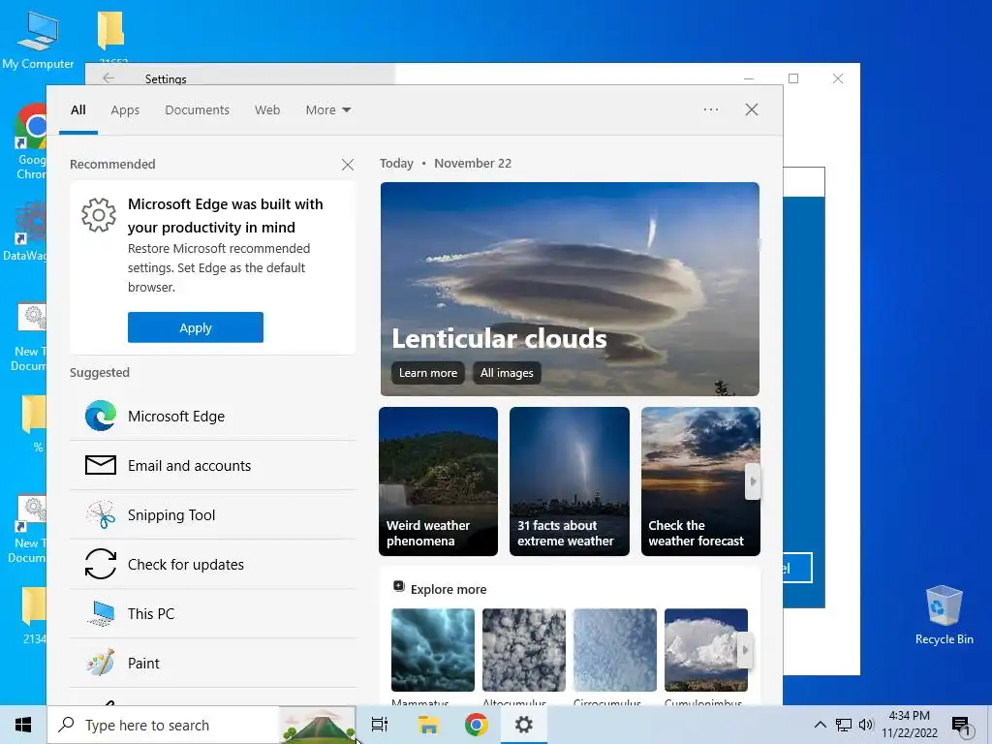992x744 pixels.
Task: Click the taskbar clock showing 4:34 PM
Action: (x=909, y=725)
